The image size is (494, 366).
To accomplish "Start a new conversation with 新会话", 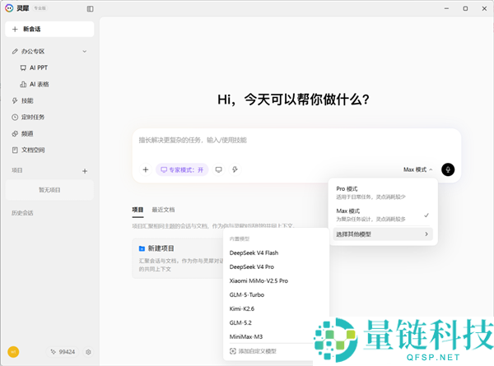I will 49,30.
